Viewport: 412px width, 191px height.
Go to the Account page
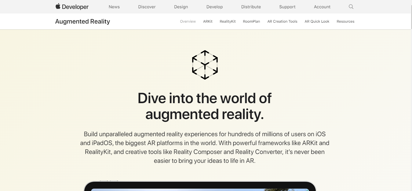coord(322,7)
